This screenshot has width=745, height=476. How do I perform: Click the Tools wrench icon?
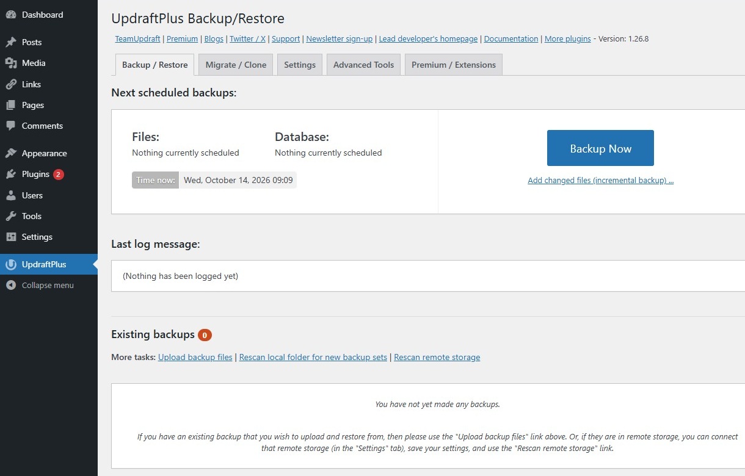click(x=11, y=216)
